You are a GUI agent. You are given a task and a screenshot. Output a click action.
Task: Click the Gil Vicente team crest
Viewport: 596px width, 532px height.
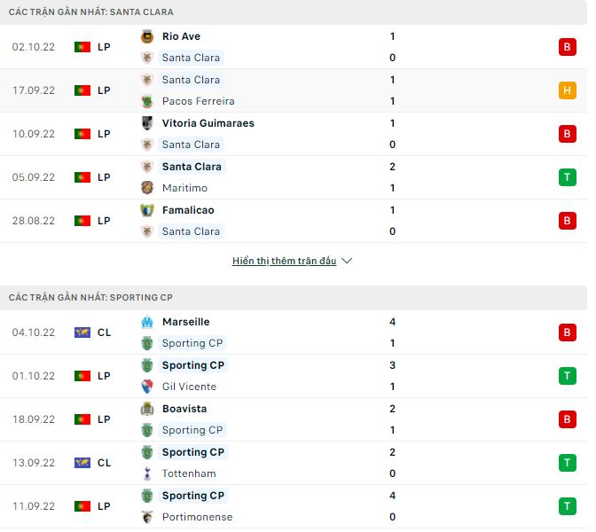pyautogui.click(x=147, y=387)
